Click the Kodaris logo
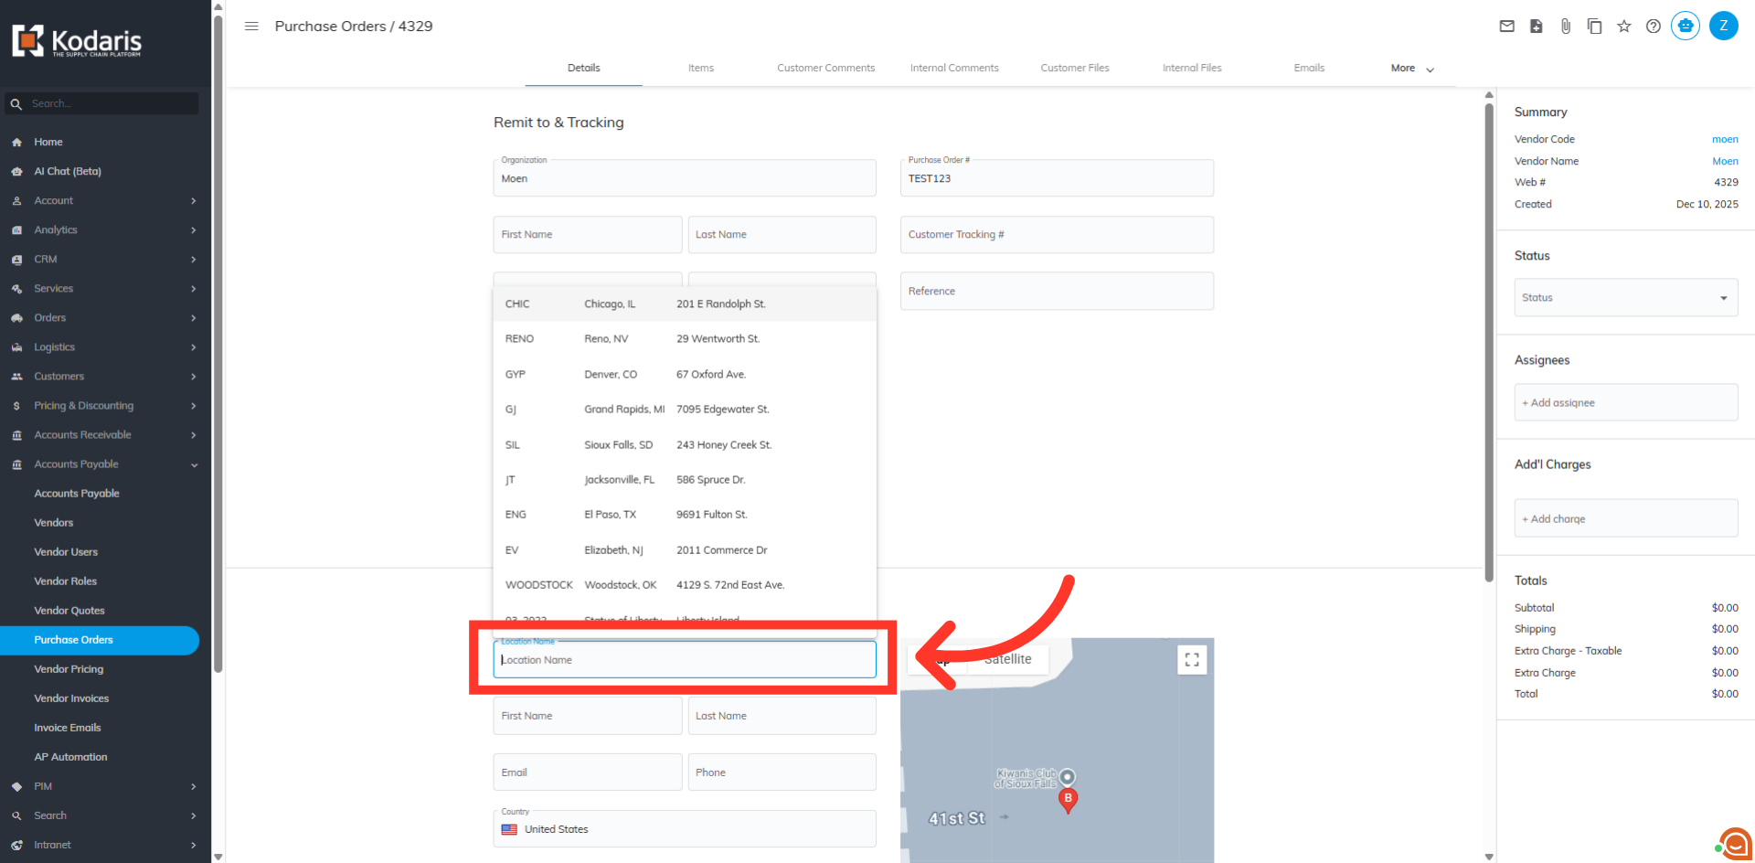The image size is (1755, 863). (x=77, y=41)
